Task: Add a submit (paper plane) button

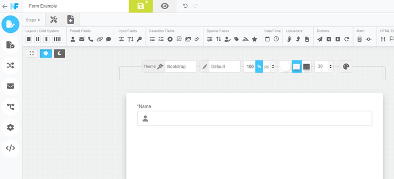Action: point(320,39)
